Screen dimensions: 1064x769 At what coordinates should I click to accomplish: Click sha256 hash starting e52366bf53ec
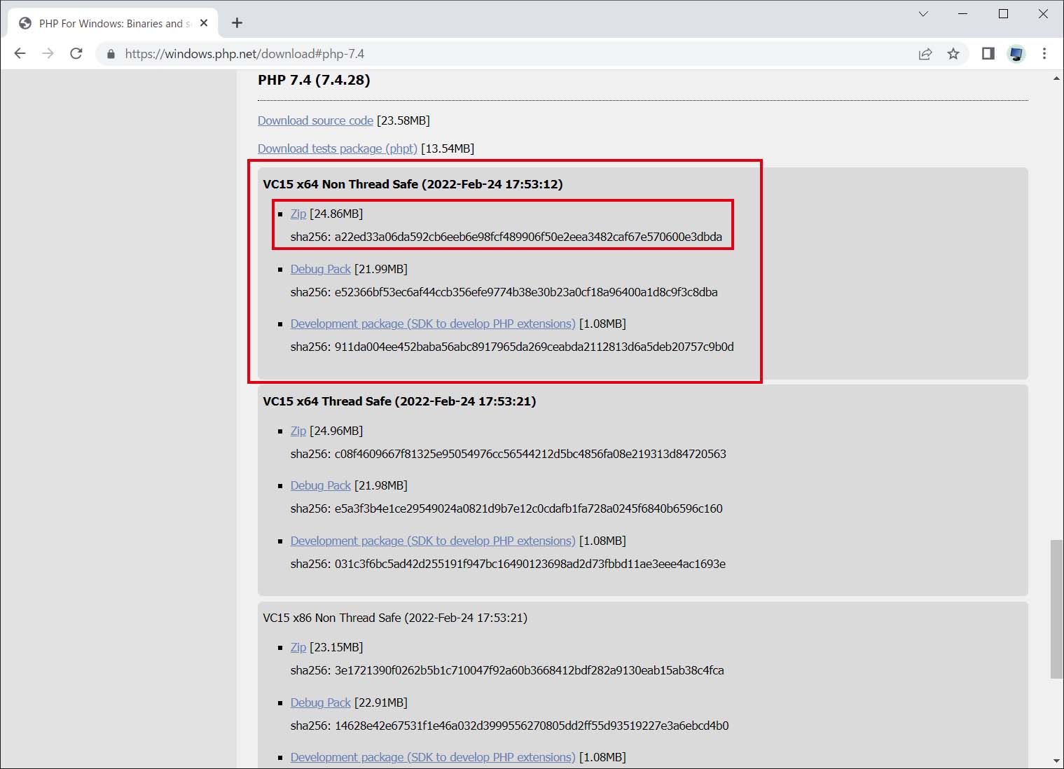[526, 292]
